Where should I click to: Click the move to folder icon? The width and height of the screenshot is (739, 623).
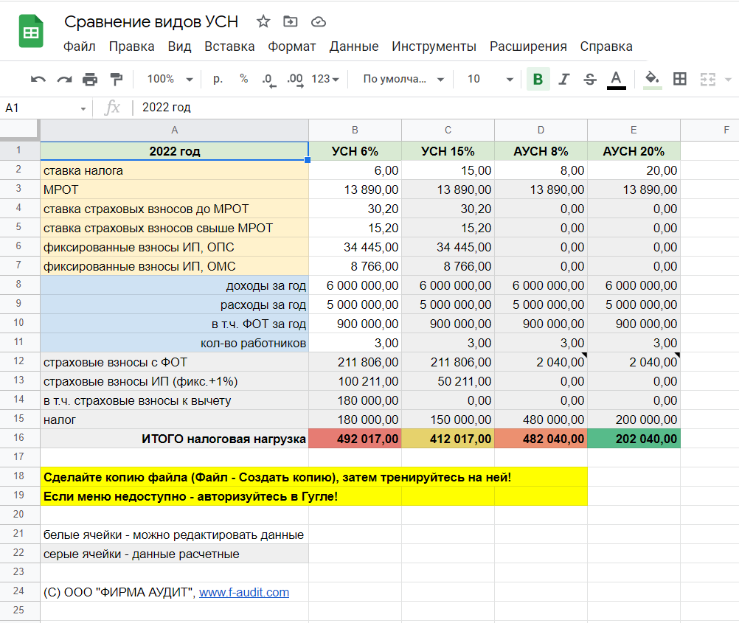[x=291, y=21]
